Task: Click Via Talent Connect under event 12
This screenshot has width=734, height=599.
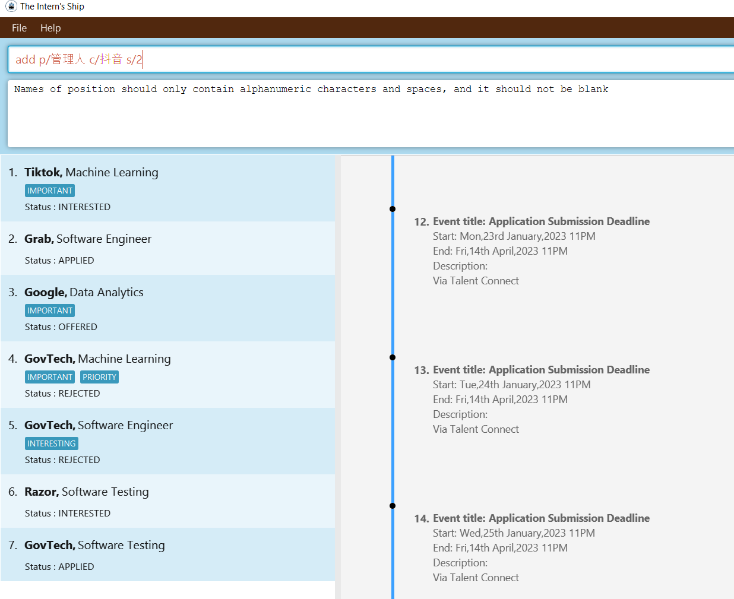Action: tap(476, 281)
